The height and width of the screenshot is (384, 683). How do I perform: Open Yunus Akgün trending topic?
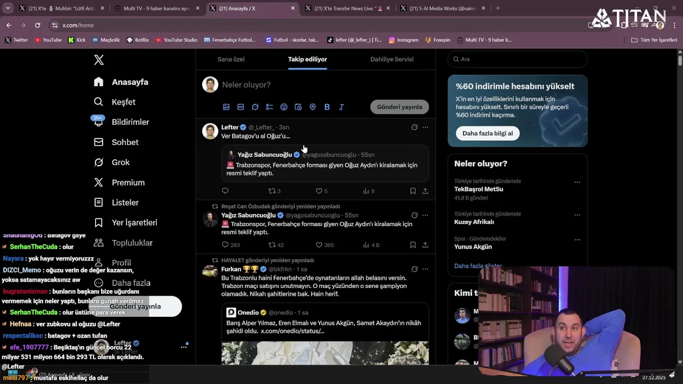pyautogui.click(x=473, y=247)
